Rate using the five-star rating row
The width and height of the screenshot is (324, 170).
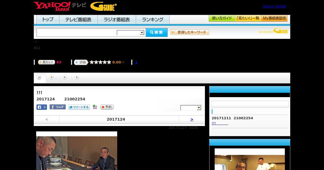point(100,62)
